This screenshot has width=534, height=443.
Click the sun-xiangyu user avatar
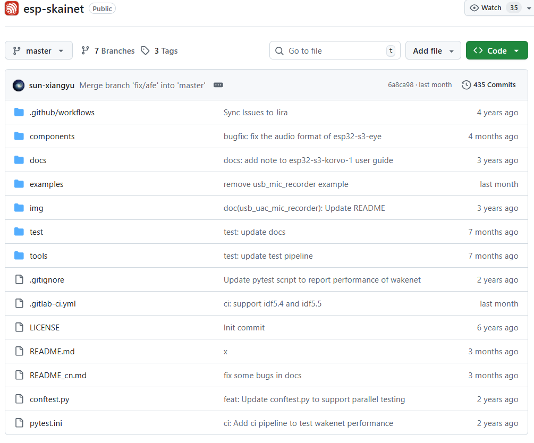(x=19, y=85)
